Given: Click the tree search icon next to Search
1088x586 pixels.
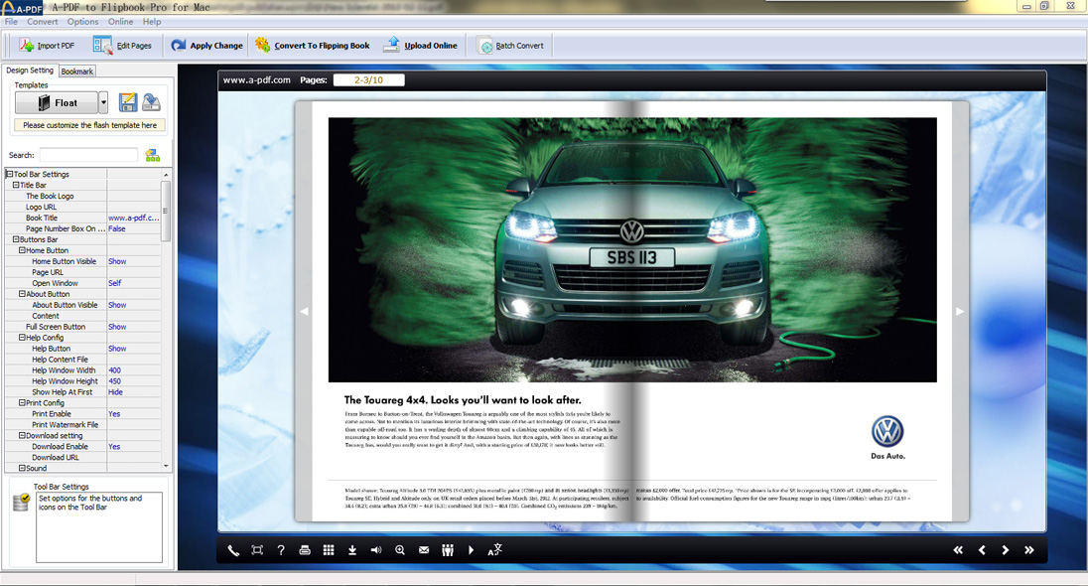Looking at the screenshot, I should (x=153, y=155).
